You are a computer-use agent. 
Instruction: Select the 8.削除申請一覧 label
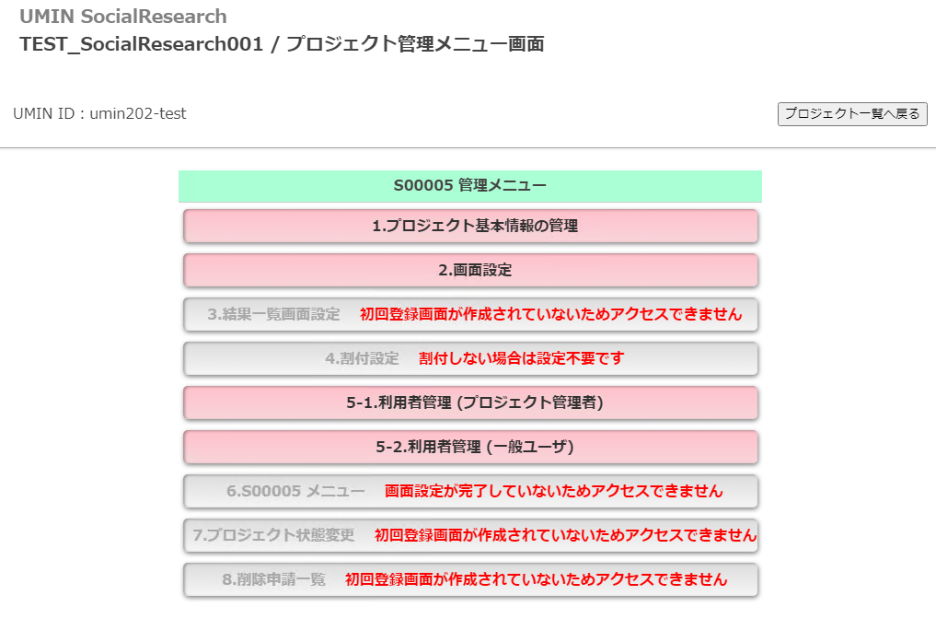coord(274,579)
